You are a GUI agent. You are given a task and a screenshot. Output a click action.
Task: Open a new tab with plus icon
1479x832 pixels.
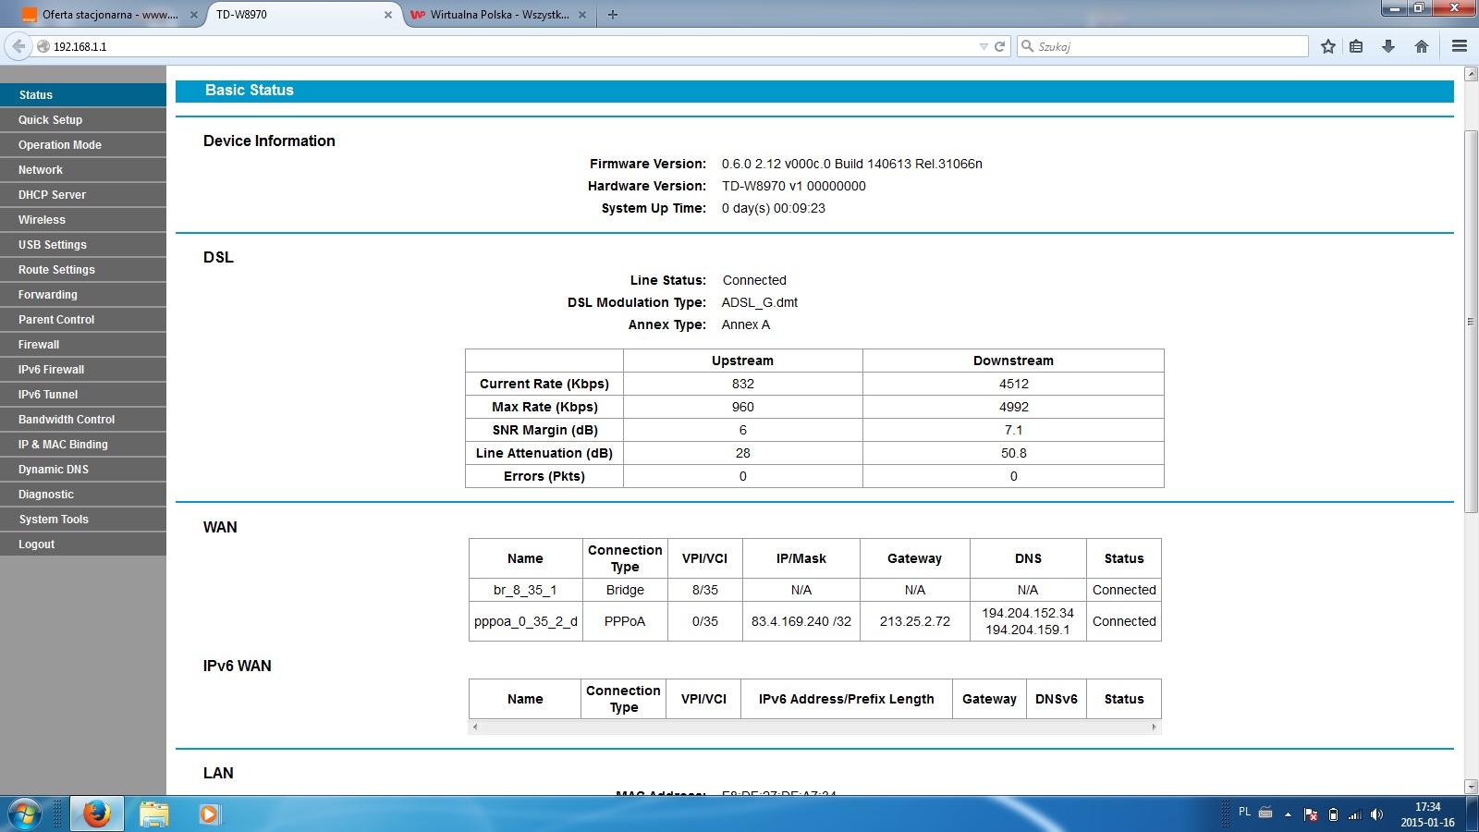[x=613, y=15]
